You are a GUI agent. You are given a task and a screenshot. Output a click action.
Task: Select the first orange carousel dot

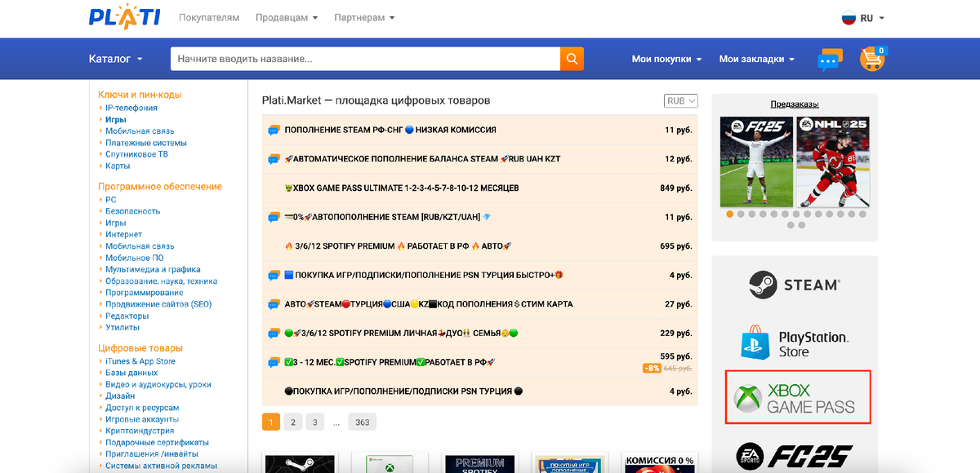(x=730, y=214)
